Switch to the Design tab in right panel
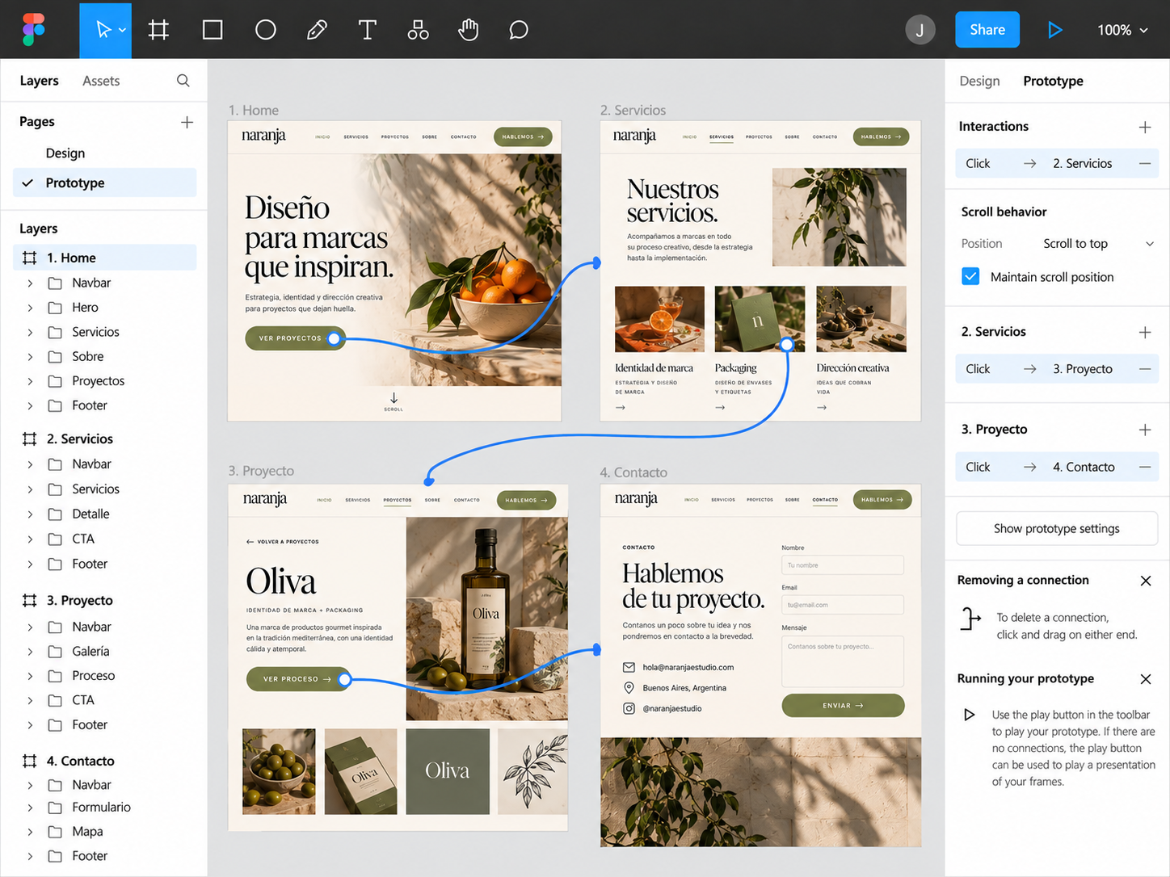The width and height of the screenshot is (1170, 877). 979,81
